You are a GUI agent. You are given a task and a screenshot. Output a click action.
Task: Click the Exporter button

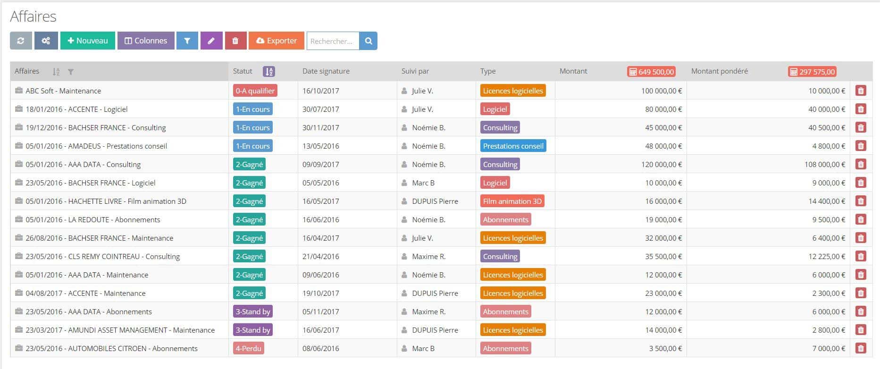tap(277, 41)
